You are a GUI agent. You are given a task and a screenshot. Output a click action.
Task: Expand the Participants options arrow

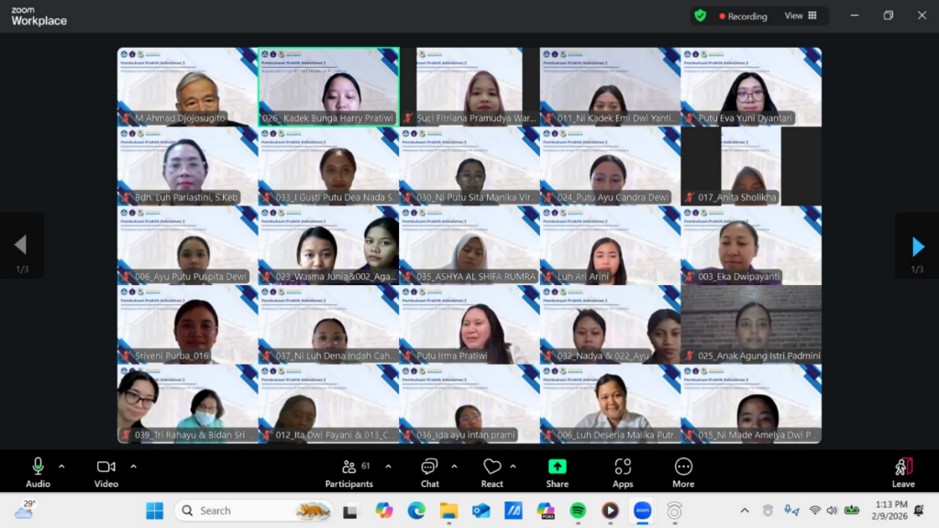[388, 466]
